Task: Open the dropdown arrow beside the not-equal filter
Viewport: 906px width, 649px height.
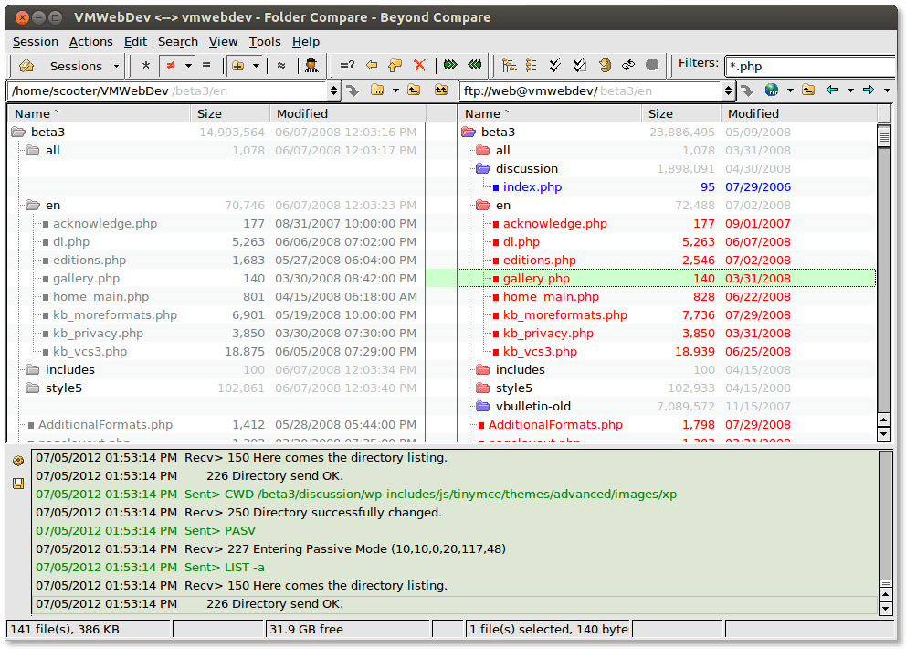Action: click(x=188, y=66)
